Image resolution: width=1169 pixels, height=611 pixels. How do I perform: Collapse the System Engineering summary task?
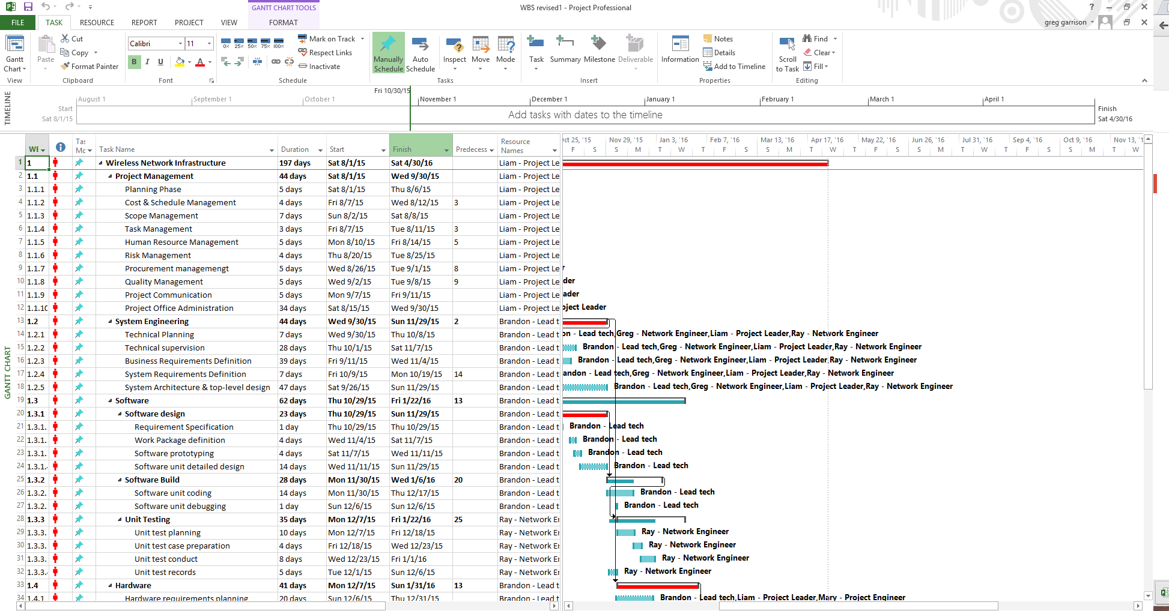(x=110, y=321)
